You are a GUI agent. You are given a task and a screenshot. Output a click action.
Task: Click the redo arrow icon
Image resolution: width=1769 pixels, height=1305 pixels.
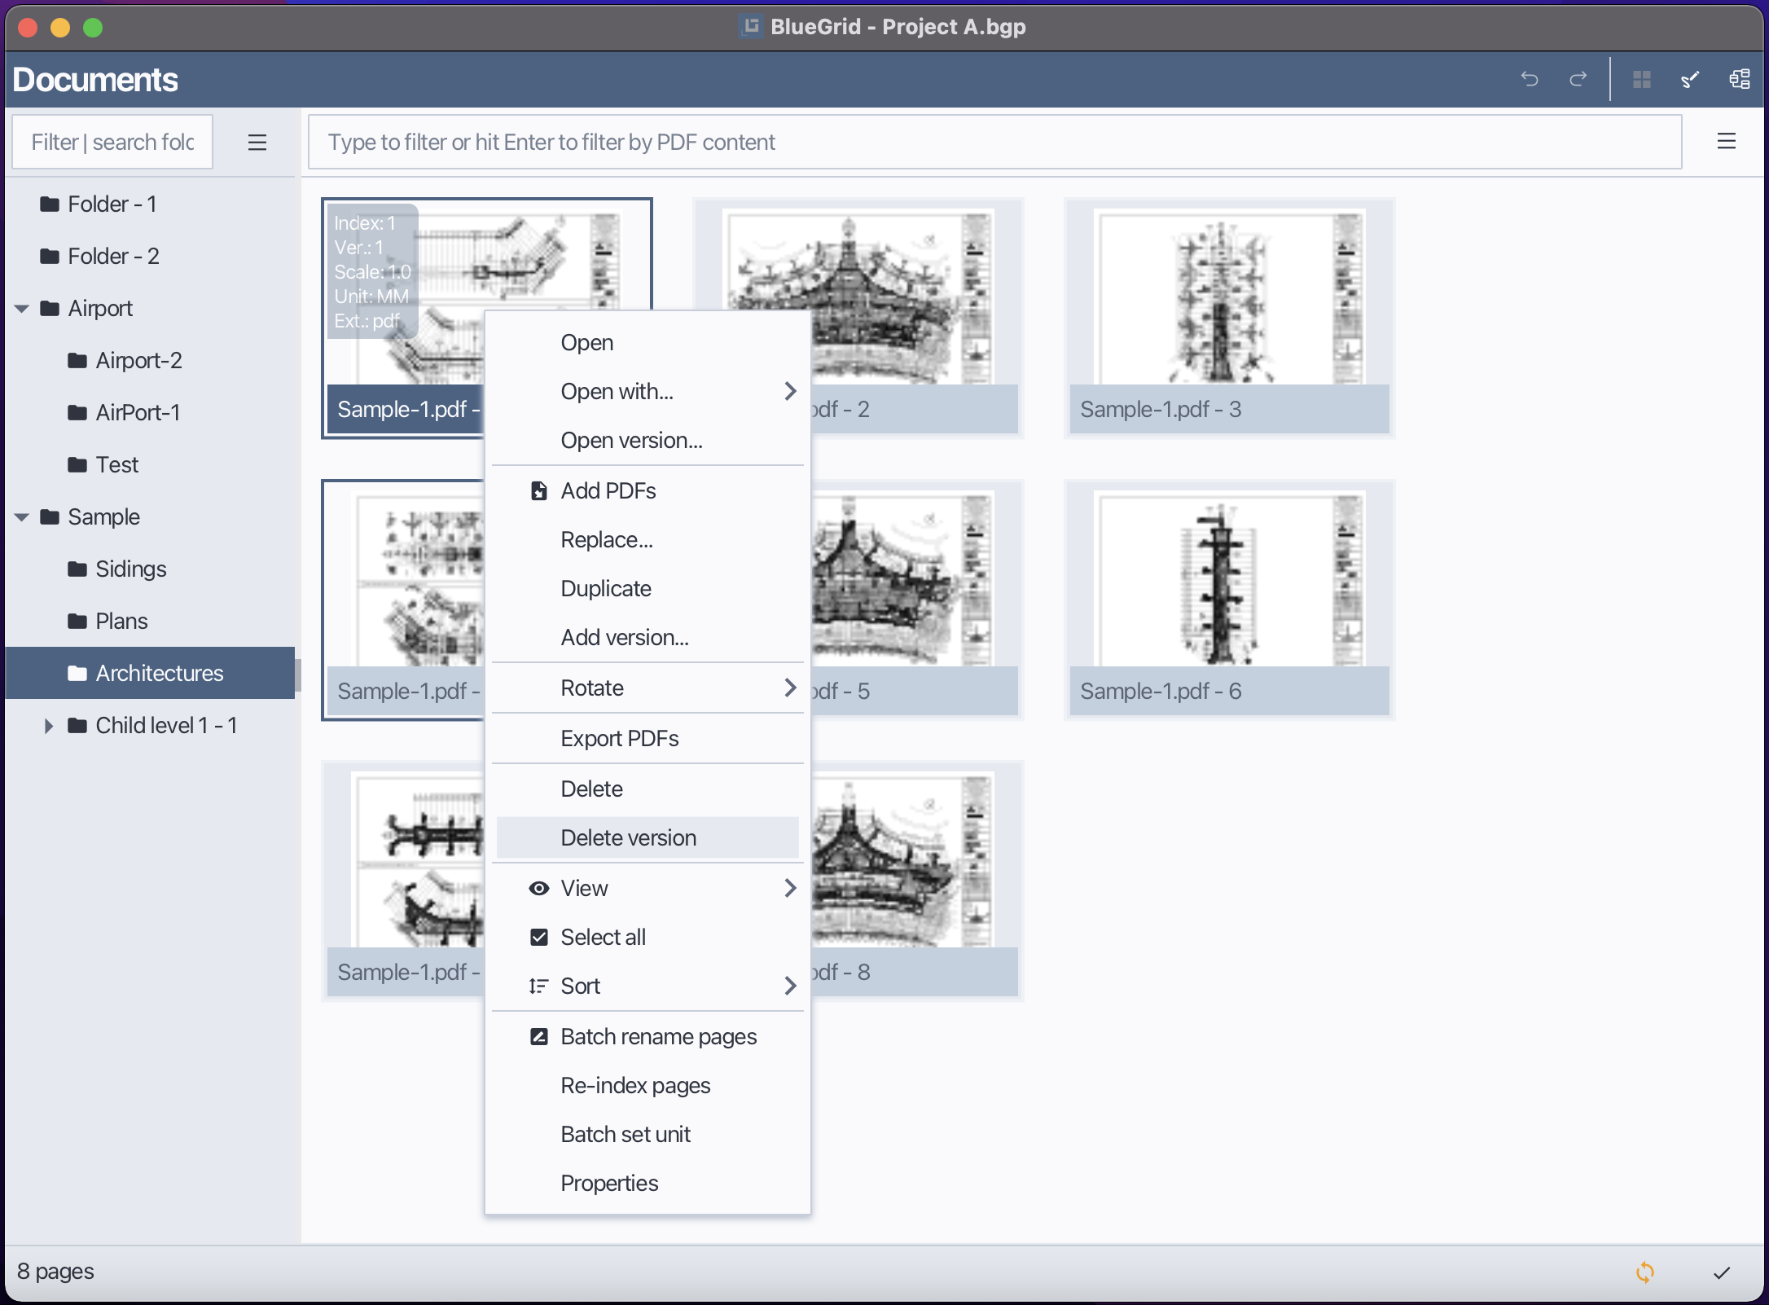tap(1578, 79)
